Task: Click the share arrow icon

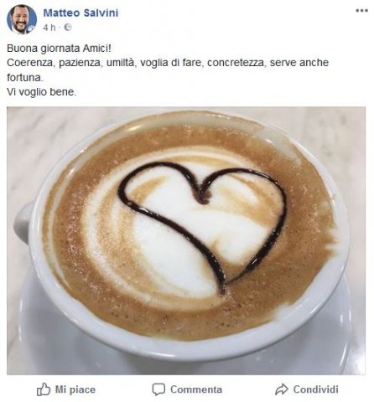Action: click(282, 389)
